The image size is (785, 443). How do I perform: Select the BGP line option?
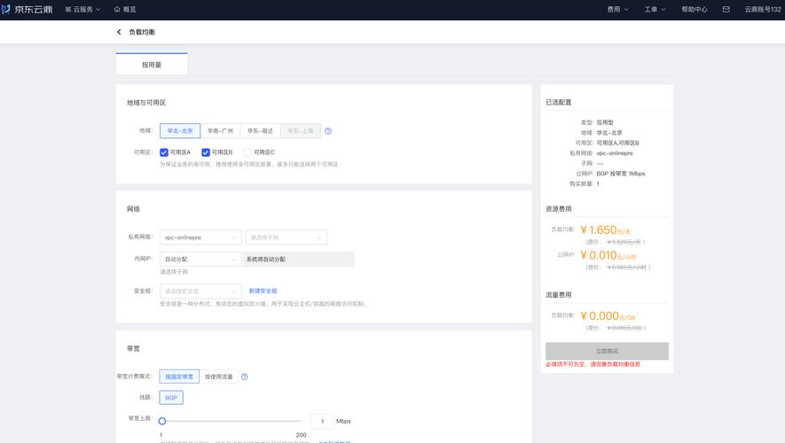point(171,398)
